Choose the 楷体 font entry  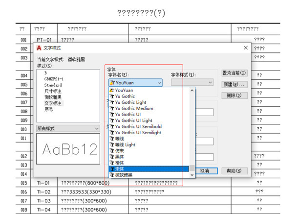[149, 163]
